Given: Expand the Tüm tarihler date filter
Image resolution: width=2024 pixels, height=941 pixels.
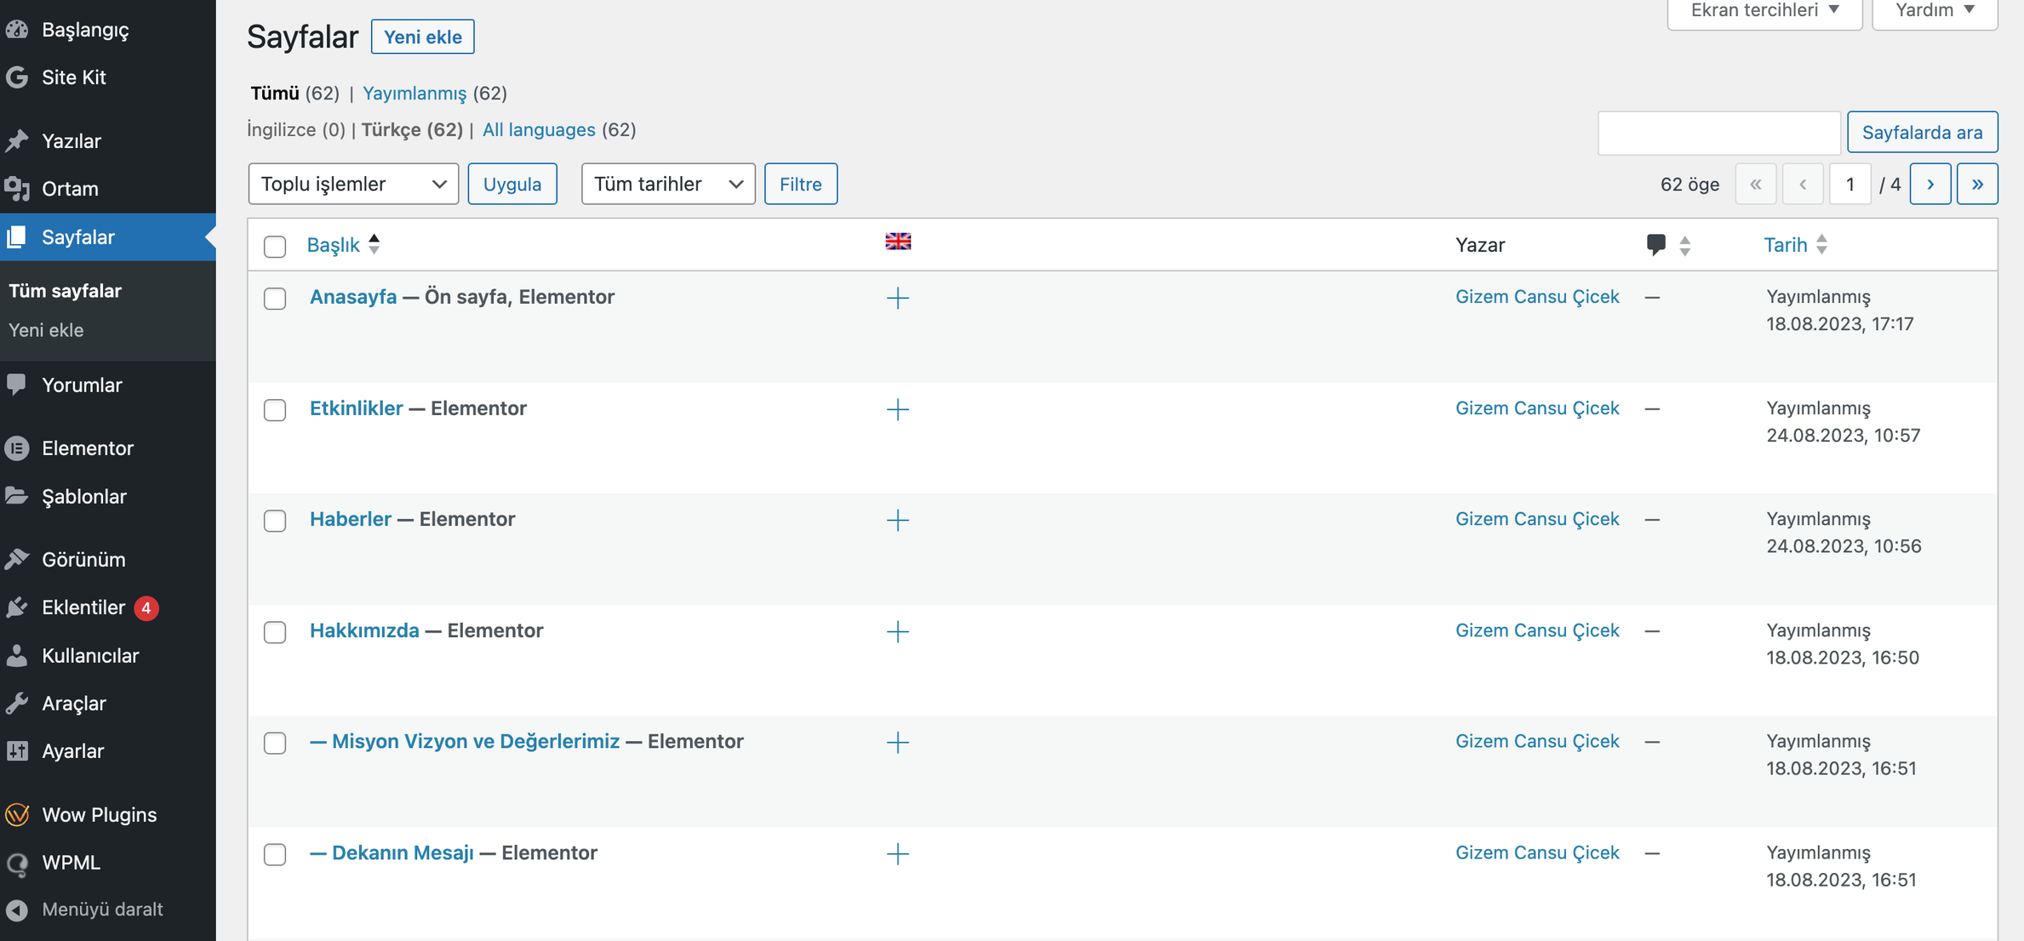Looking at the screenshot, I should (667, 184).
